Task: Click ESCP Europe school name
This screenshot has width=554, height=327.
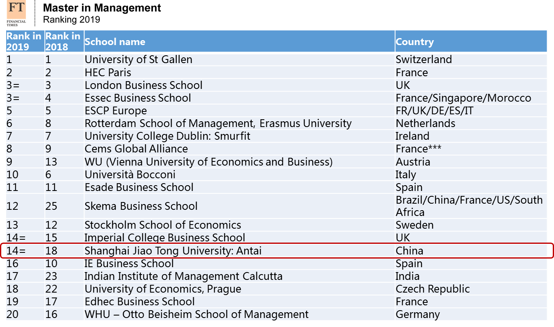Action: (x=116, y=111)
